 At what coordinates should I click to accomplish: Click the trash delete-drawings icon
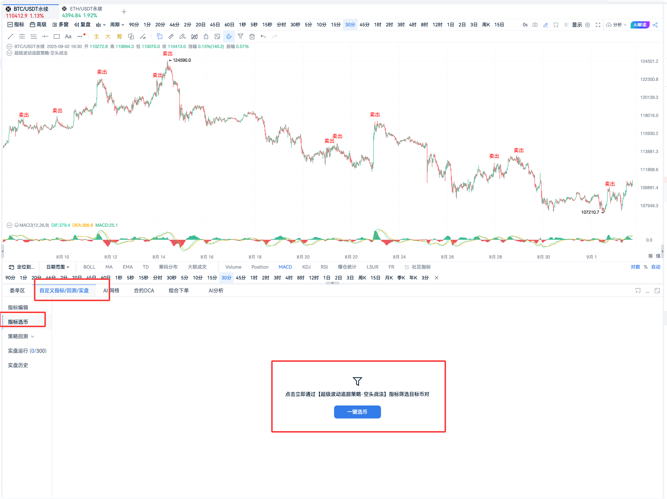click(x=252, y=36)
